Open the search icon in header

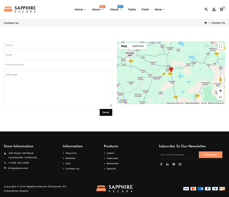206,9
